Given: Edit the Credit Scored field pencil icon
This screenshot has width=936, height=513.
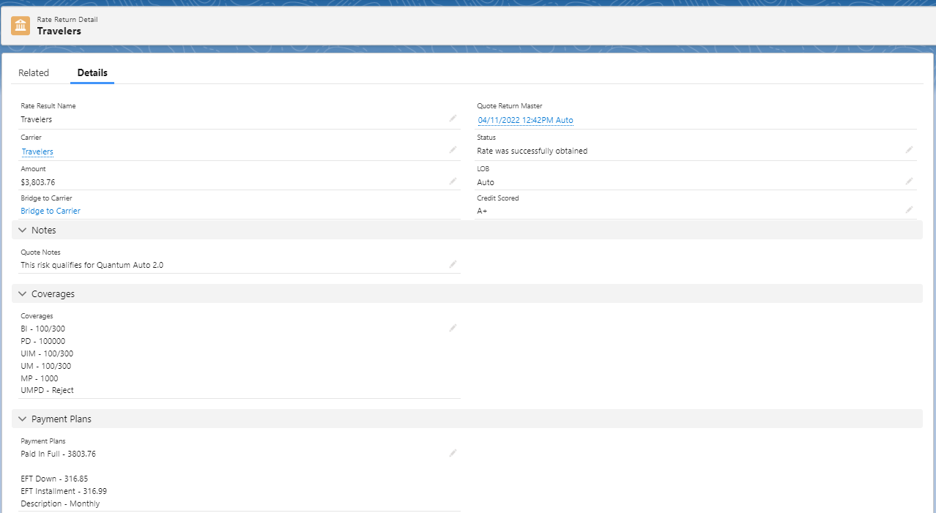Looking at the screenshot, I should tap(909, 209).
